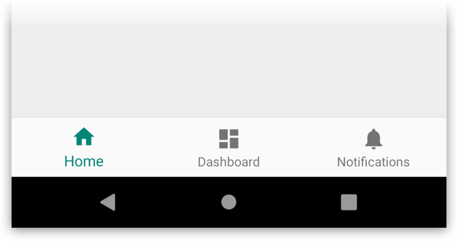The width and height of the screenshot is (458, 241).
Task: Activate the highlighted Home navigation item
Action: pyautogui.click(x=84, y=148)
